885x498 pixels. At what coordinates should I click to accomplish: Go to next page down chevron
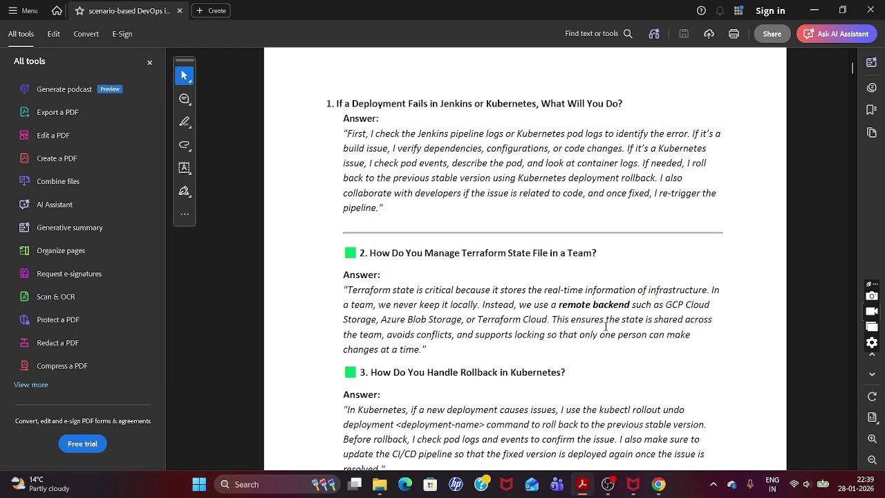point(872,374)
